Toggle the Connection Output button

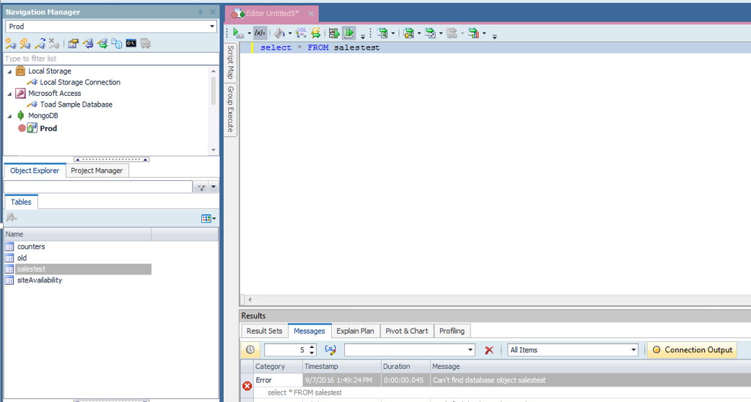692,350
